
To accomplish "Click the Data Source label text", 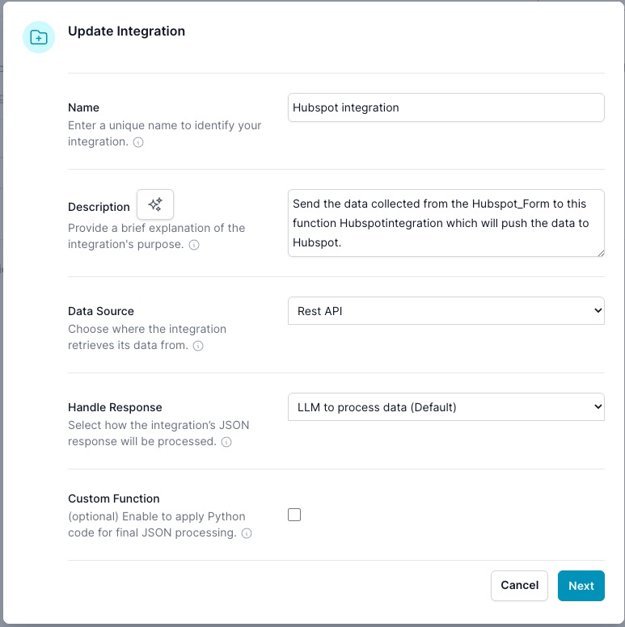I will (x=101, y=311).
